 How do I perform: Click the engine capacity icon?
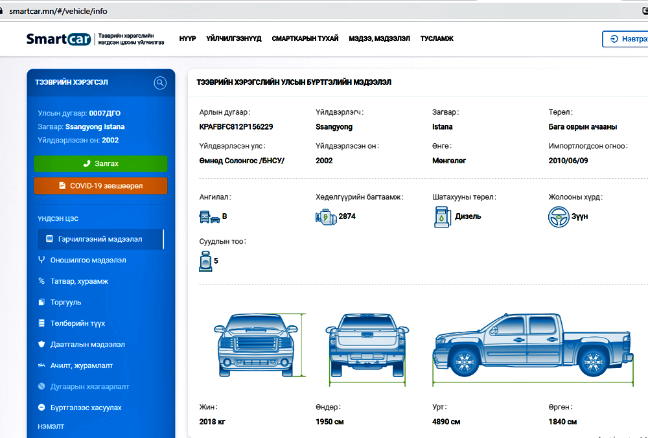(326, 217)
